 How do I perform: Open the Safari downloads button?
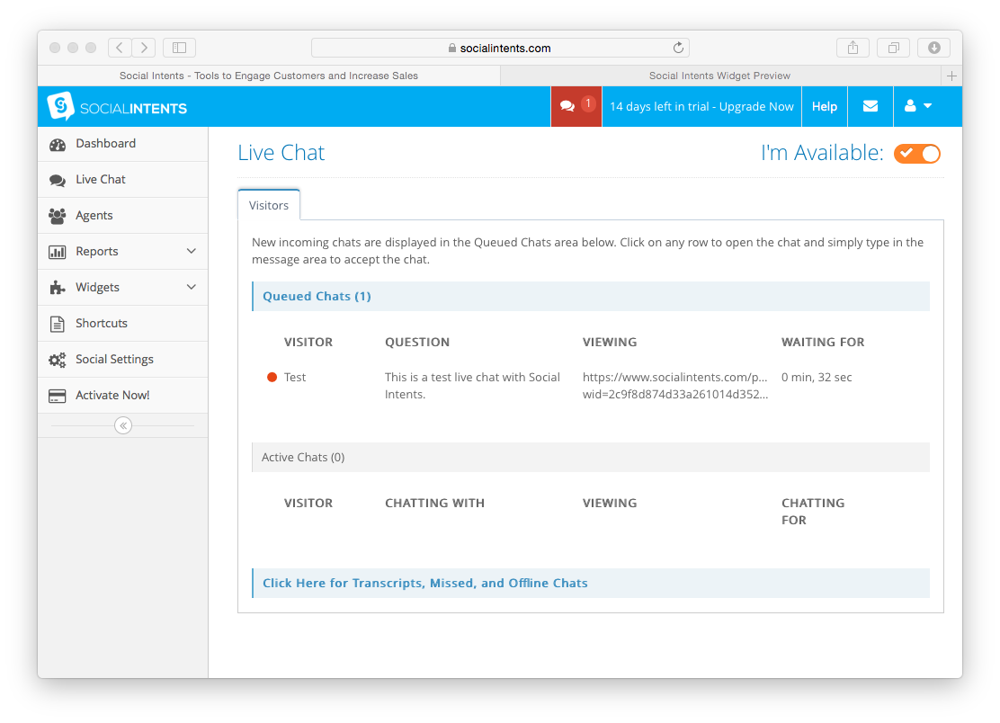934,47
